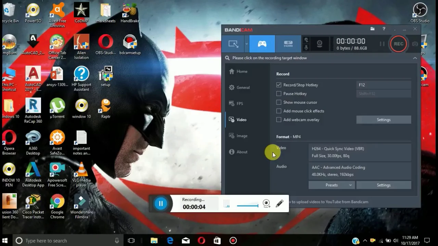Image resolution: width=438 pixels, height=246 pixels.
Task: Collapse the recording target info bar
Action: click(415, 58)
